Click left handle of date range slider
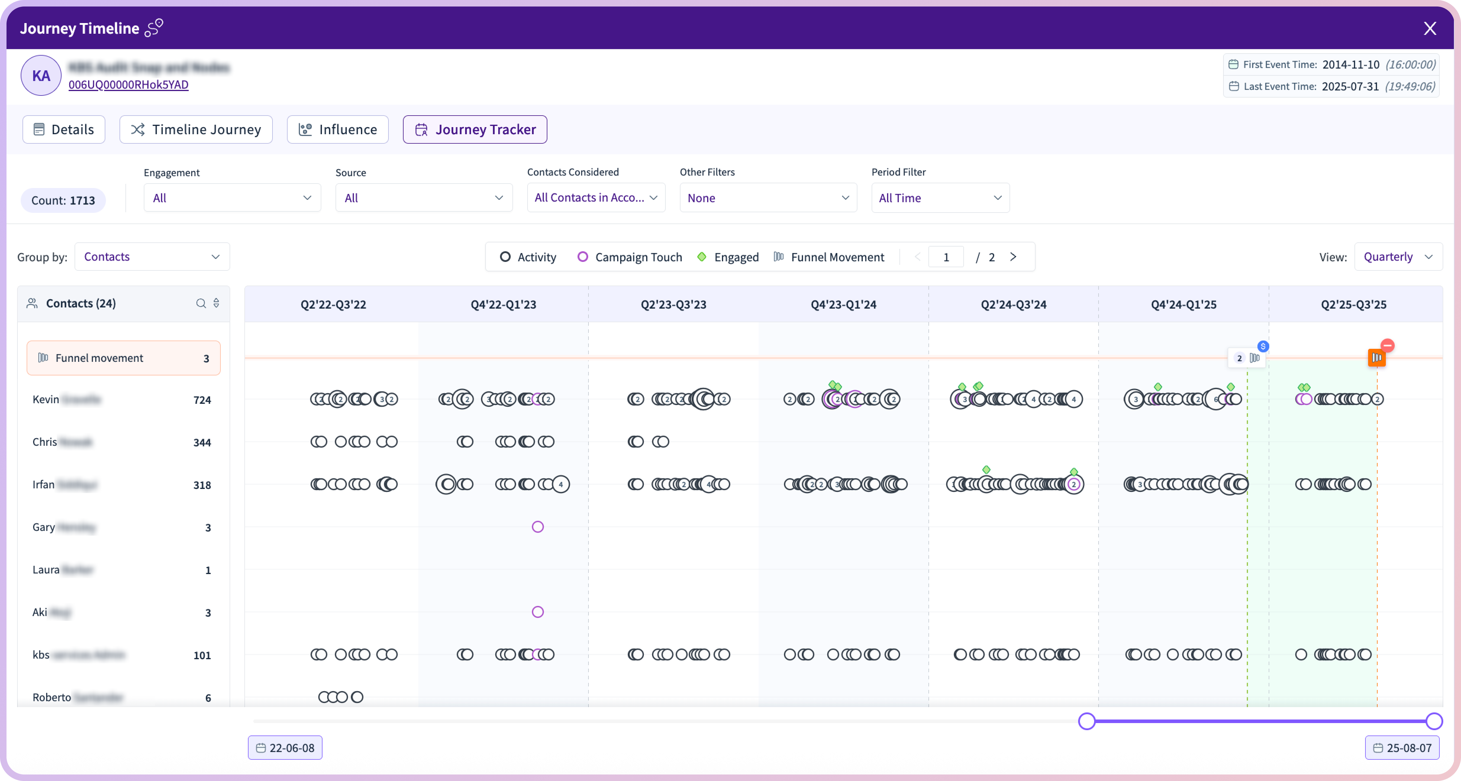1461x781 pixels. [x=1086, y=721]
